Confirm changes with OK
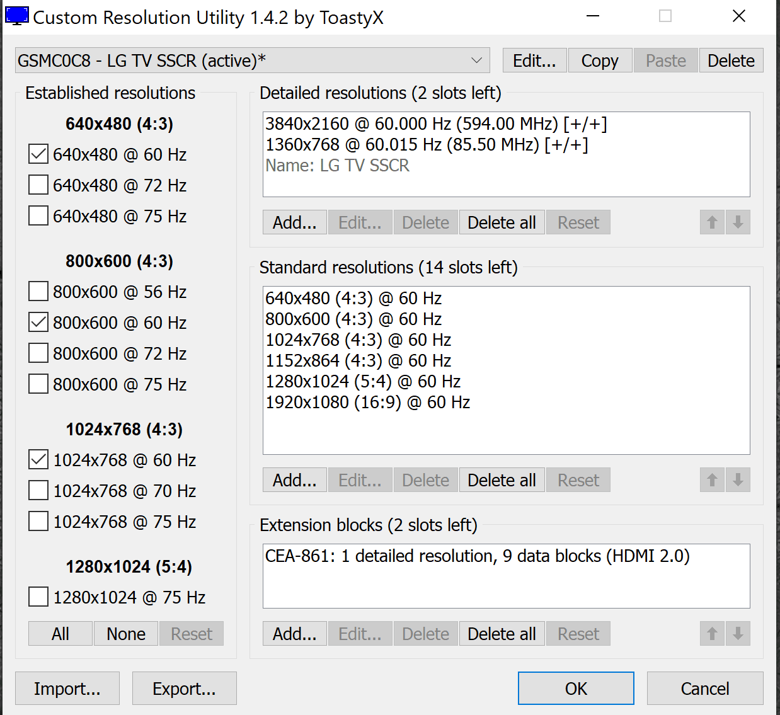 click(576, 689)
